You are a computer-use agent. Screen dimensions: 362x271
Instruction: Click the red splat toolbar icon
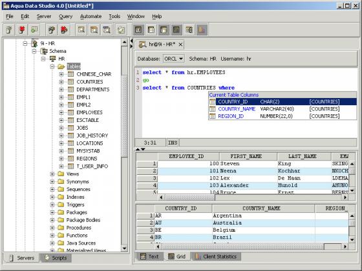click(x=22, y=30)
